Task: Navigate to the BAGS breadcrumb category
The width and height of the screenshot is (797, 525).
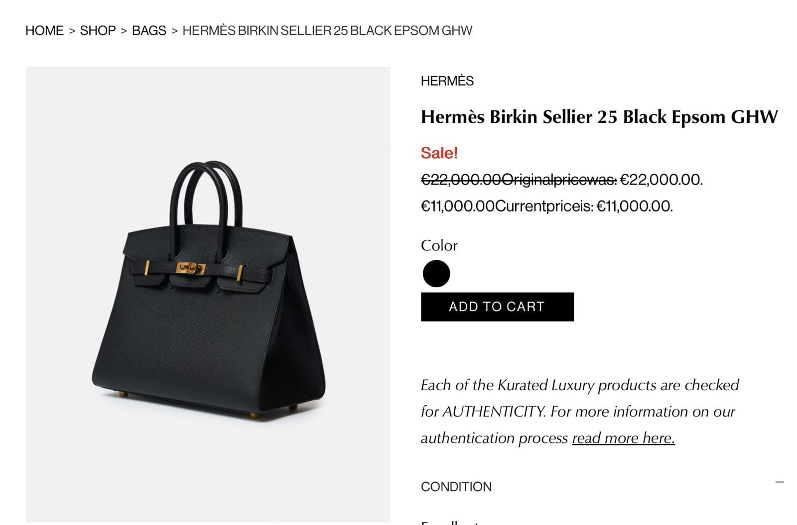Action: [x=149, y=30]
